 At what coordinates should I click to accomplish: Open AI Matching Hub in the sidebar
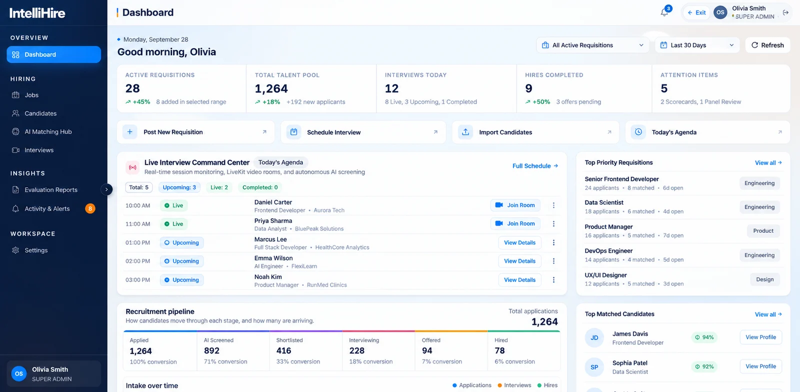point(54,132)
